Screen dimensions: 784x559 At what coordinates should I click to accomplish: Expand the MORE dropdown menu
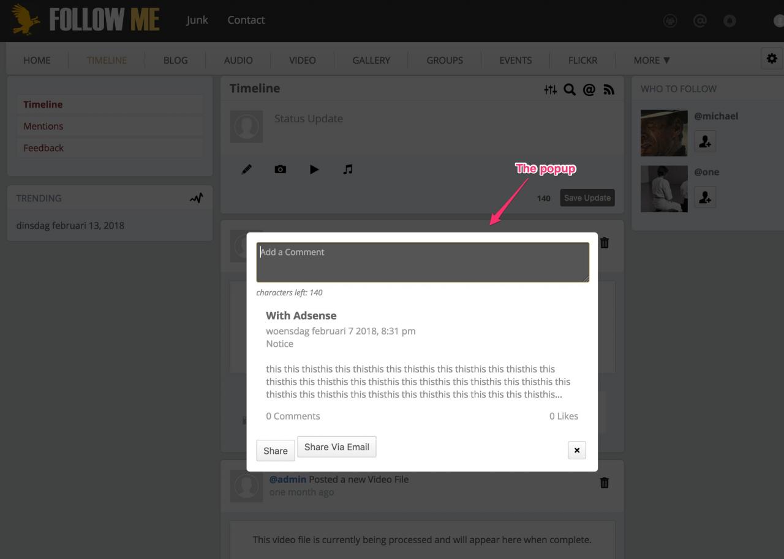652,60
